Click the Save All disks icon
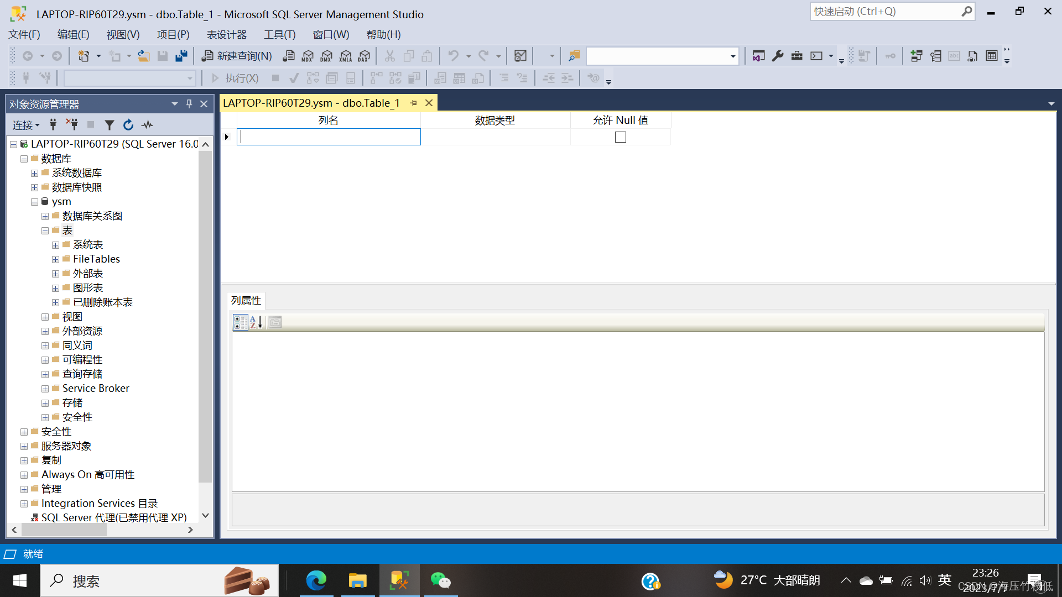Viewport: 1062px width, 597px height. tap(181, 56)
